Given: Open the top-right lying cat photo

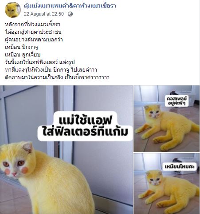Looking at the screenshot, I should point(166,119).
